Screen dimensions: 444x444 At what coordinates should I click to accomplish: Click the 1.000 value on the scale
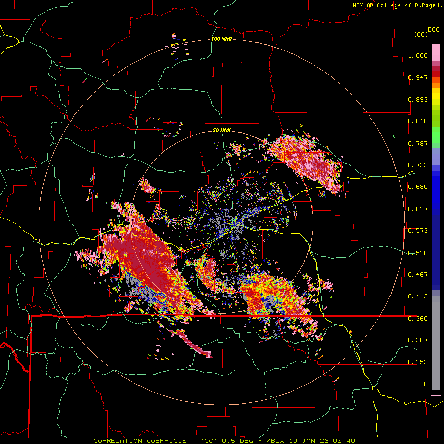pyautogui.click(x=418, y=55)
